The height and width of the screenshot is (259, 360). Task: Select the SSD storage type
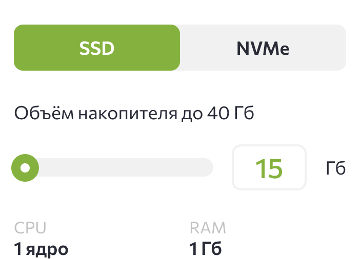96,48
